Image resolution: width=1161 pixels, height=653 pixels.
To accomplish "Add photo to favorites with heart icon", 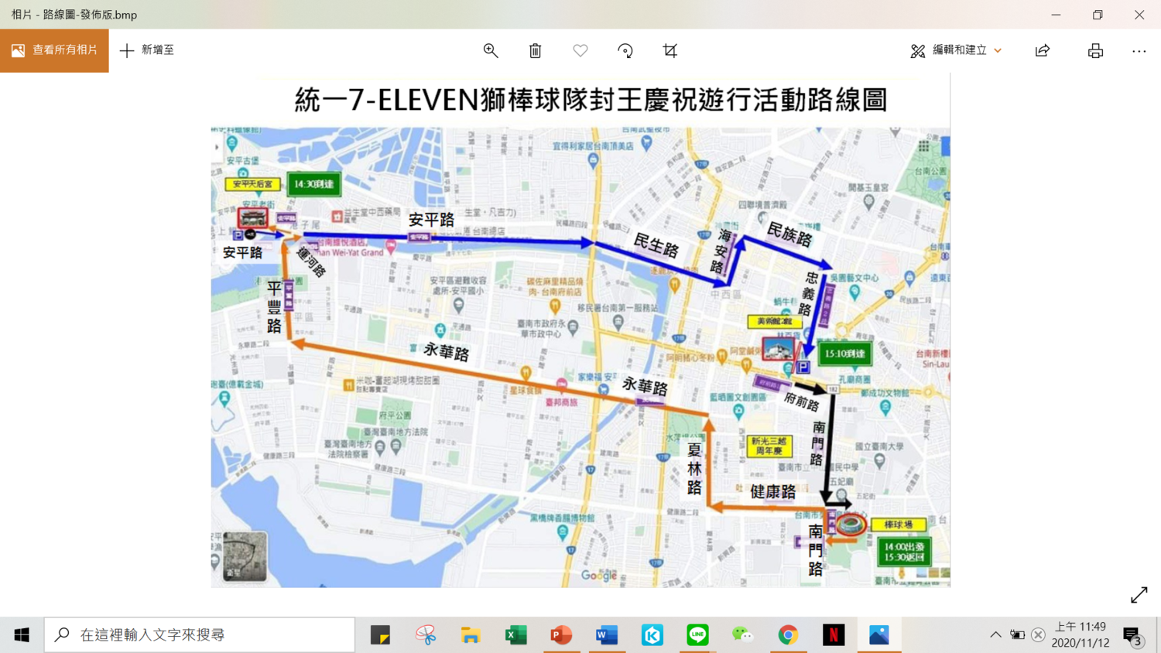I will tap(580, 50).
